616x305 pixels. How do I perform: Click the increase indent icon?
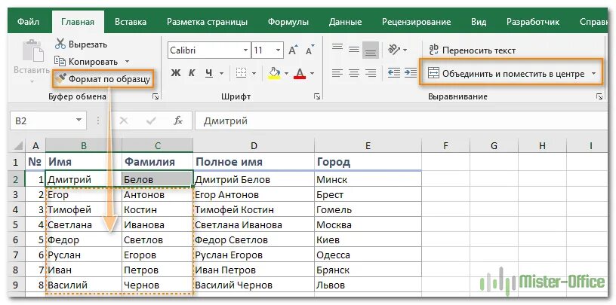(x=409, y=73)
